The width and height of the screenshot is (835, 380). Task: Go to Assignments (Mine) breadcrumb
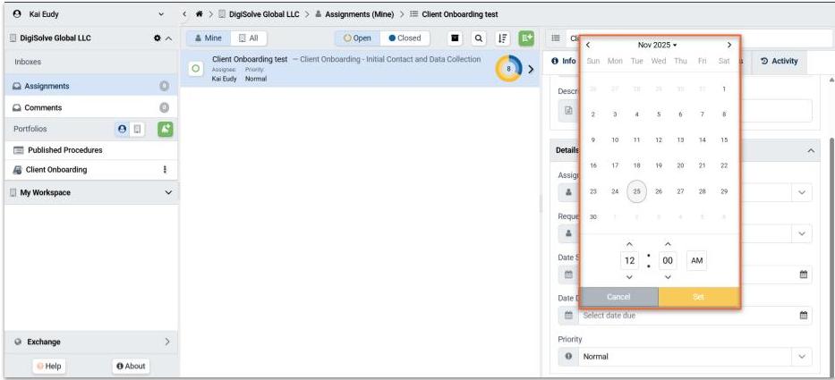[x=354, y=14]
